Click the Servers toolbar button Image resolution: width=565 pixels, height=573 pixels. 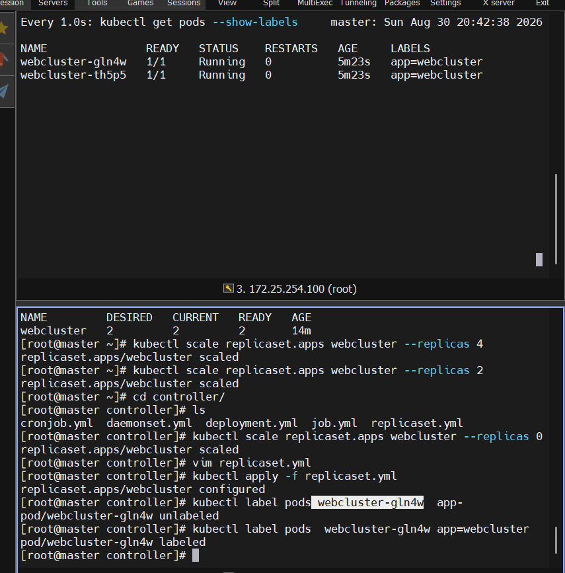pyautogui.click(x=53, y=3)
